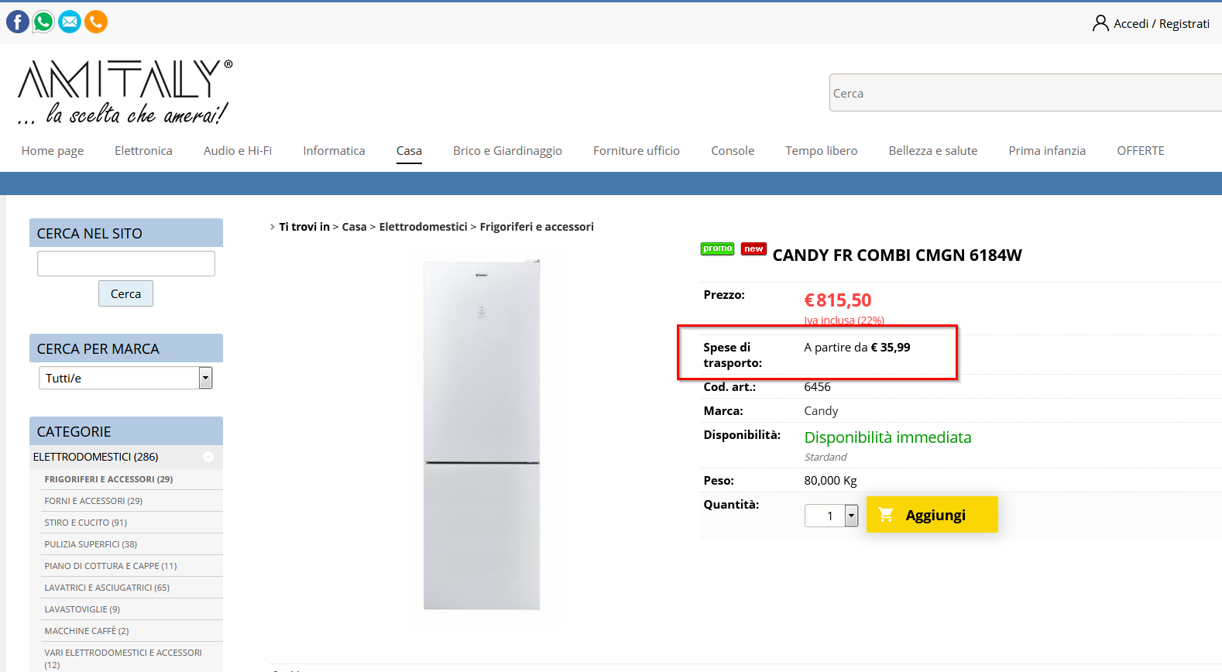The image size is (1222, 672).
Task: Click the red new badge
Action: click(753, 249)
